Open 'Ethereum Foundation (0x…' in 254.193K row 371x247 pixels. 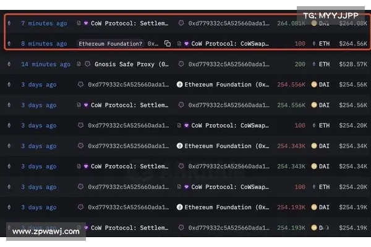227,207
